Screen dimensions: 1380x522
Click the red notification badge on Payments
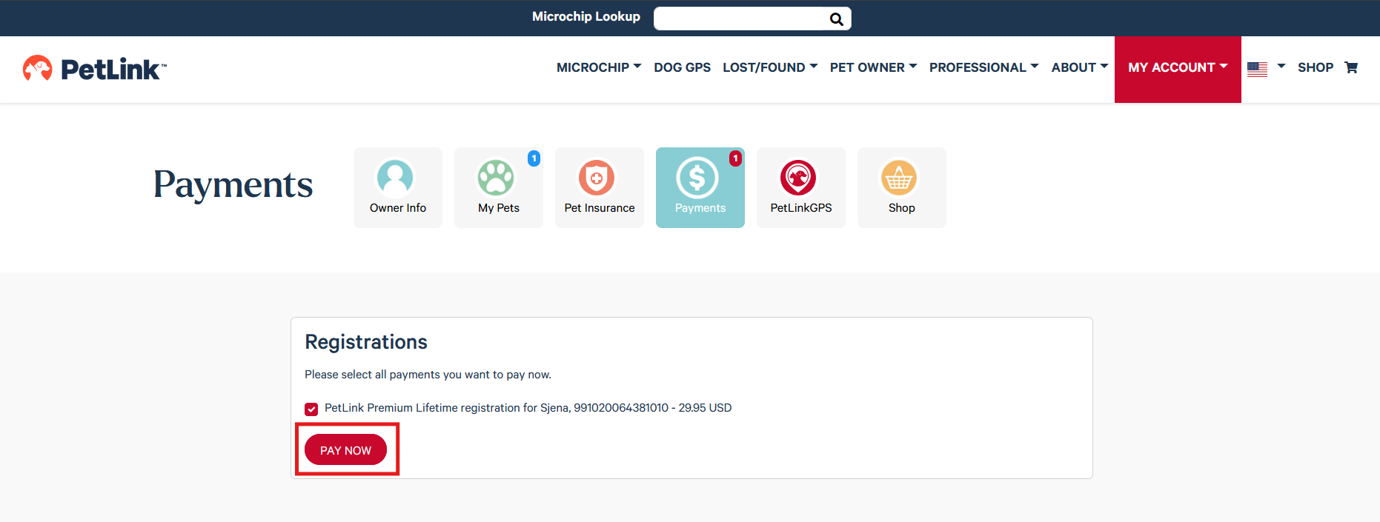tap(735, 158)
